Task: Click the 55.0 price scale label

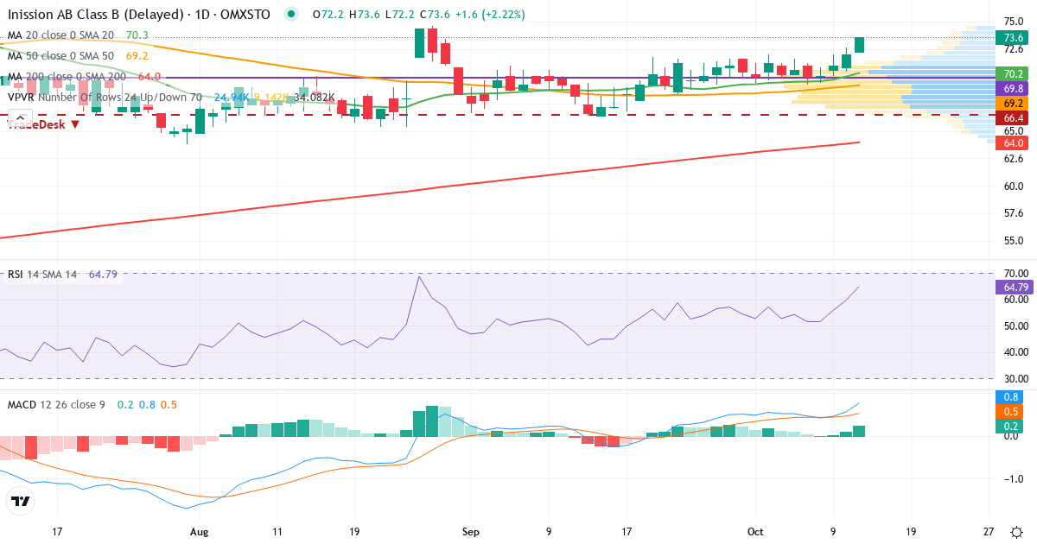Action: pos(1013,241)
